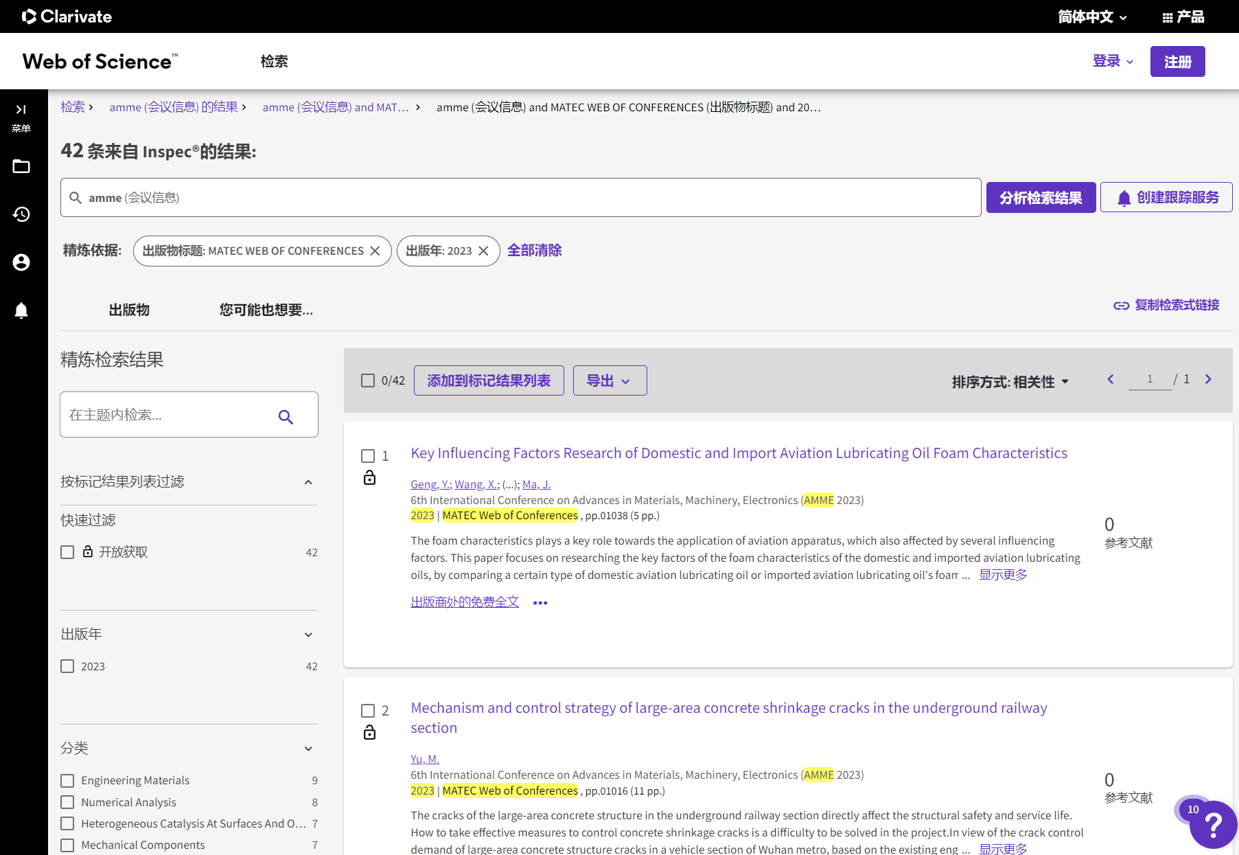Check the box for result 1
The image size is (1239, 855).
[x=368, y=456]
